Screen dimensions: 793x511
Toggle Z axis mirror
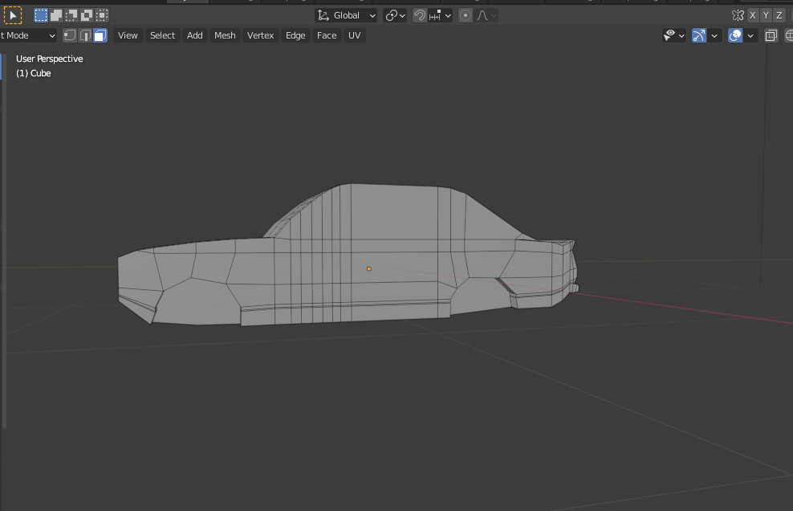point(779,15)
